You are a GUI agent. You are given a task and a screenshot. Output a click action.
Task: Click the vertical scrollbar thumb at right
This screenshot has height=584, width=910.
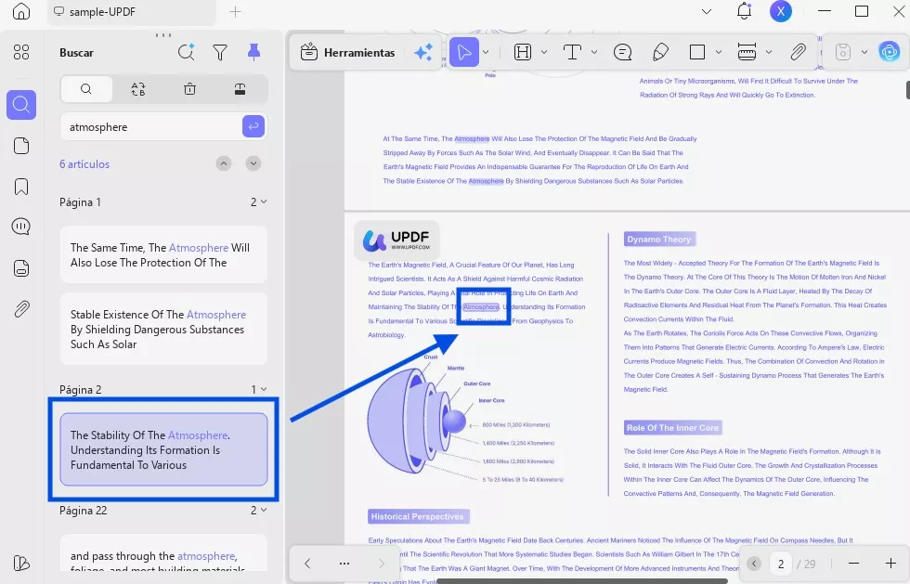tap(908, 90)
